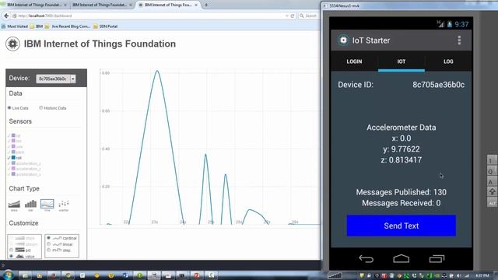498x280 pixels.
Task: Open the address bar history dropdown arrow
Action: coord(287,16)
